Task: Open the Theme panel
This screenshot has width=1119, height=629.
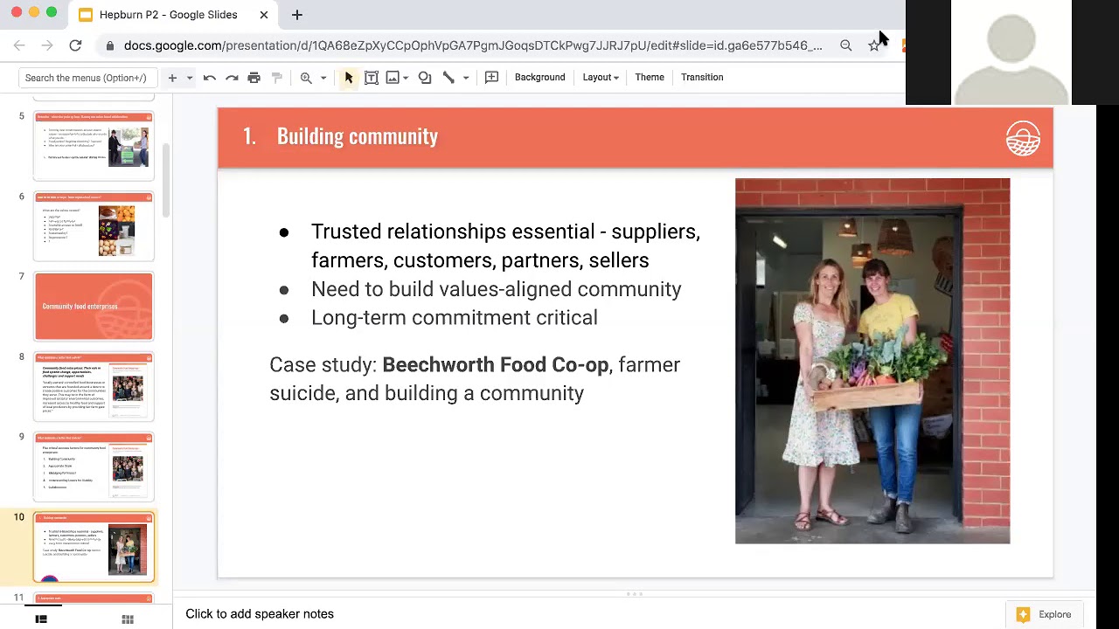Action: pos(650,78)
